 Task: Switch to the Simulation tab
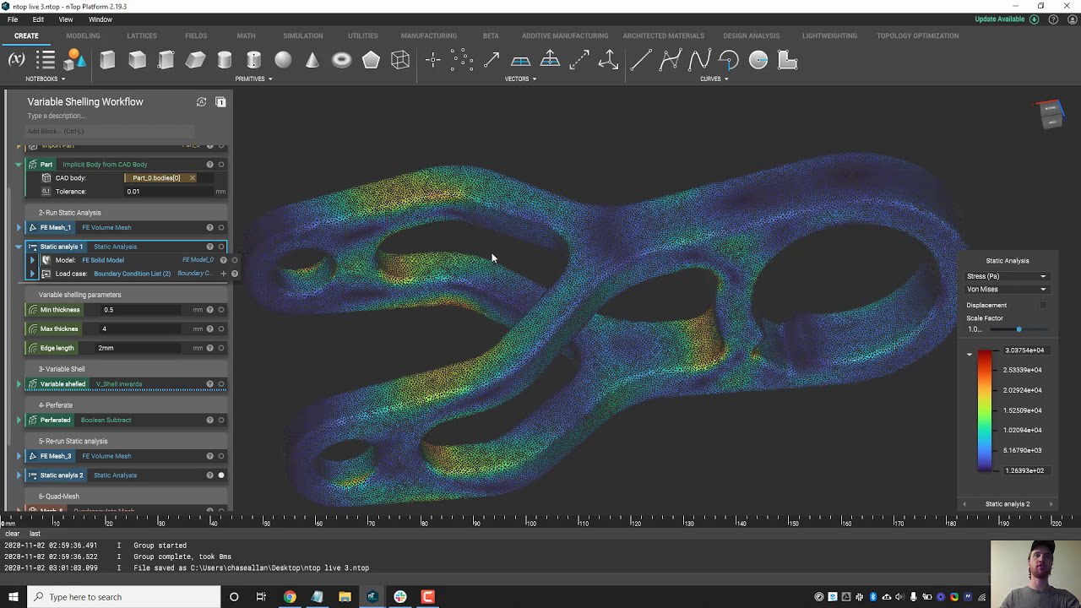point(303,35)
